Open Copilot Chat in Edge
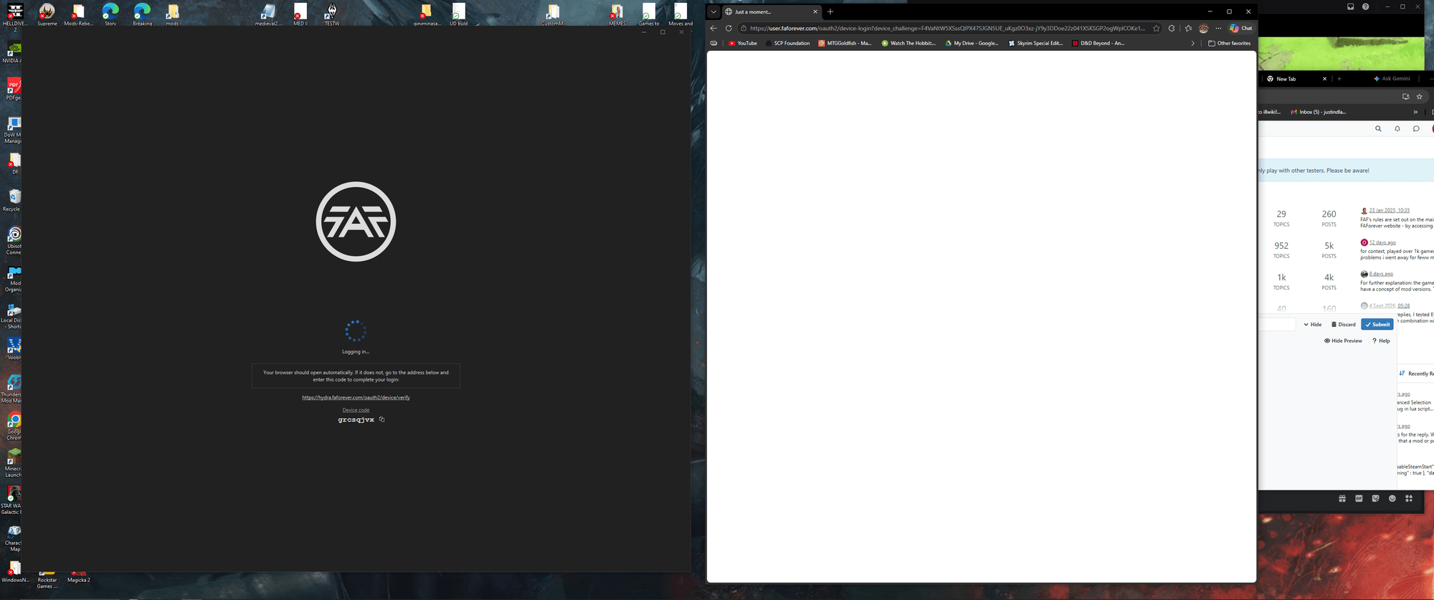 (x=1241, y=29)
